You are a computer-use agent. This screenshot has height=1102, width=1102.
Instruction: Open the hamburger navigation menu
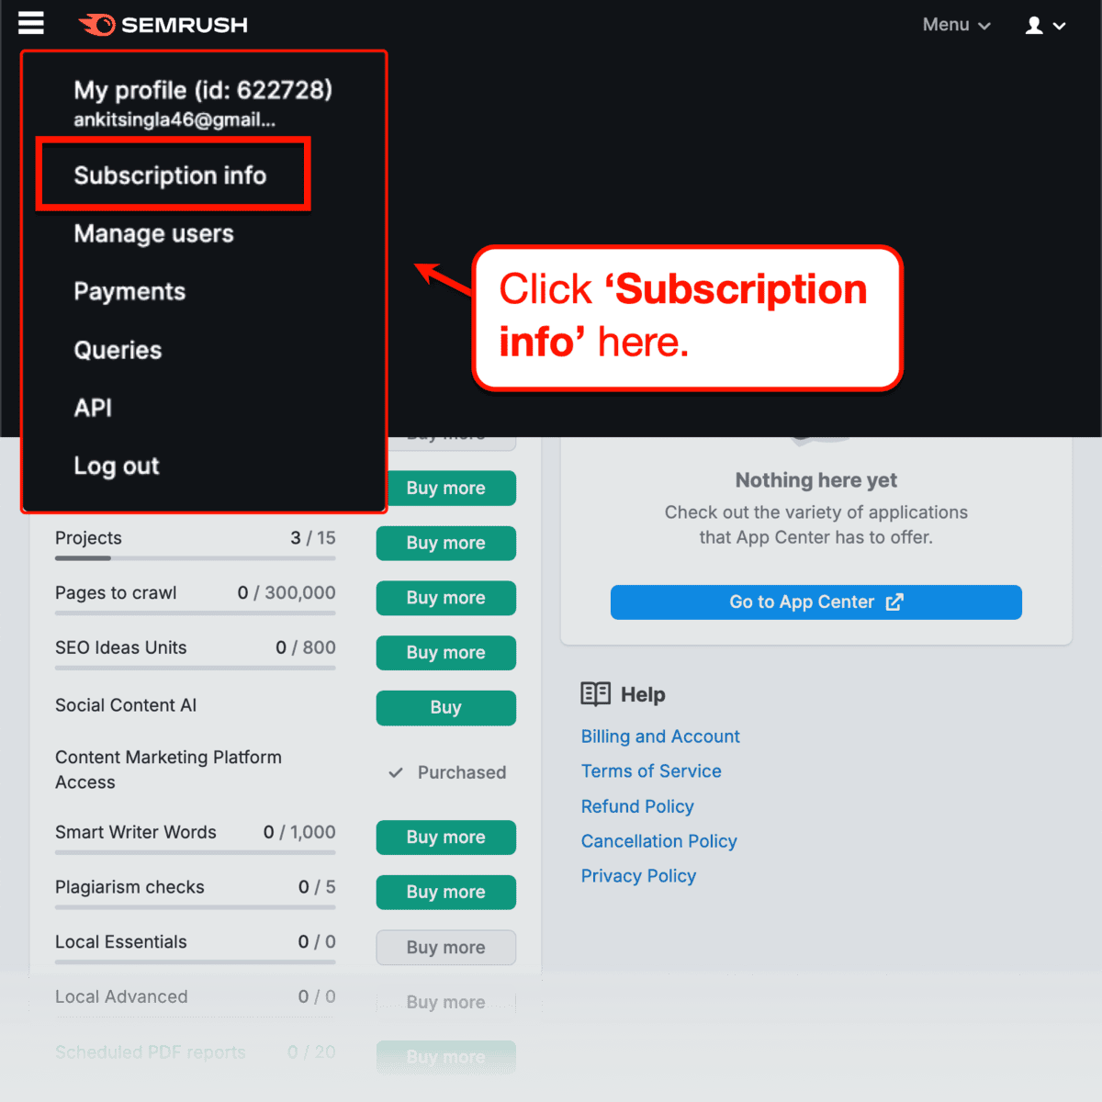31,23
